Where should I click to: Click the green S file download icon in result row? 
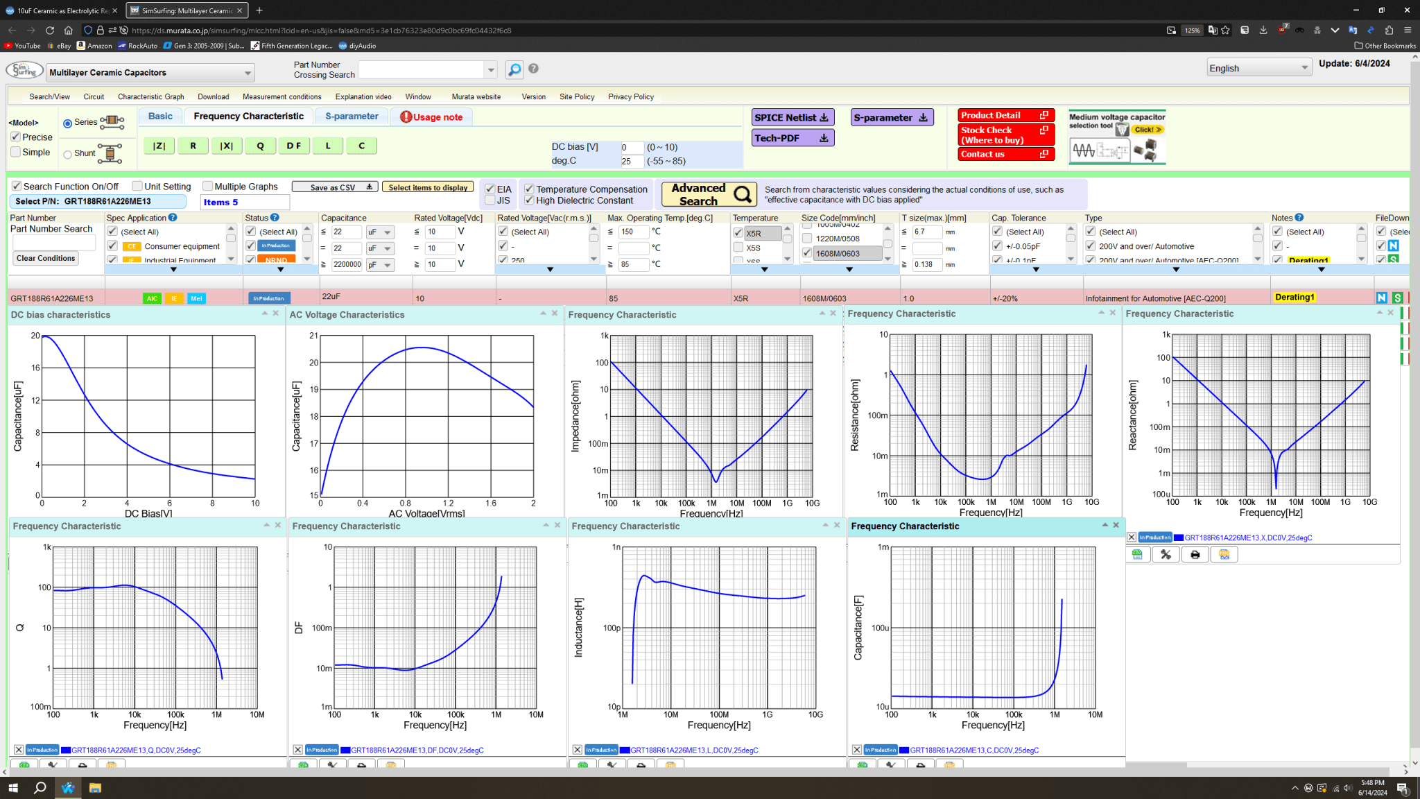1398,298
